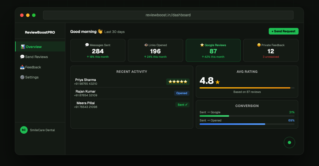319x166 pixels.
Task: Click the five-star badge for Priya Sharma
Action: tap(178, 82)
